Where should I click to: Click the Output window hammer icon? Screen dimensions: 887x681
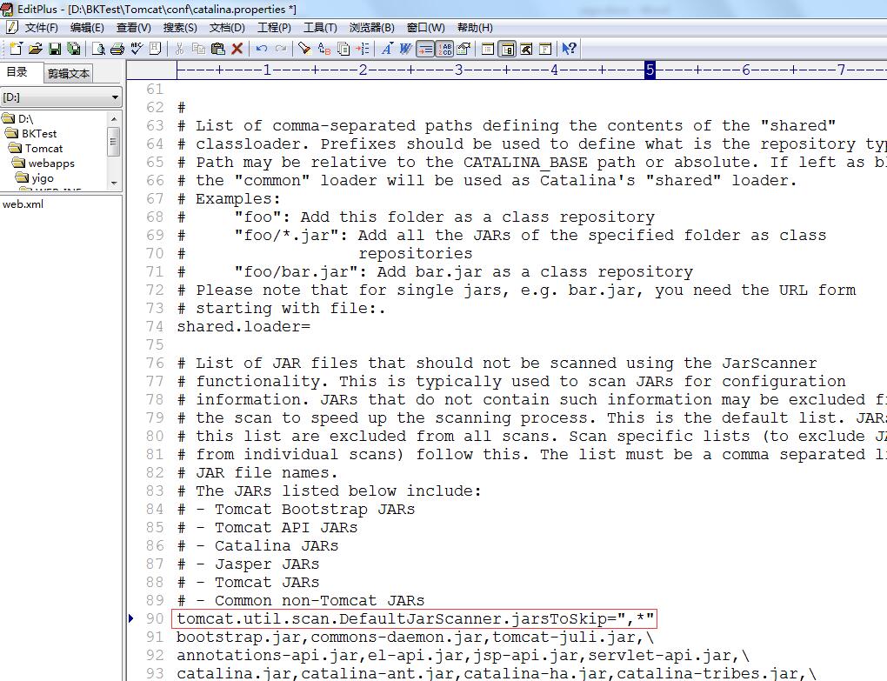[x=527, y=49]
